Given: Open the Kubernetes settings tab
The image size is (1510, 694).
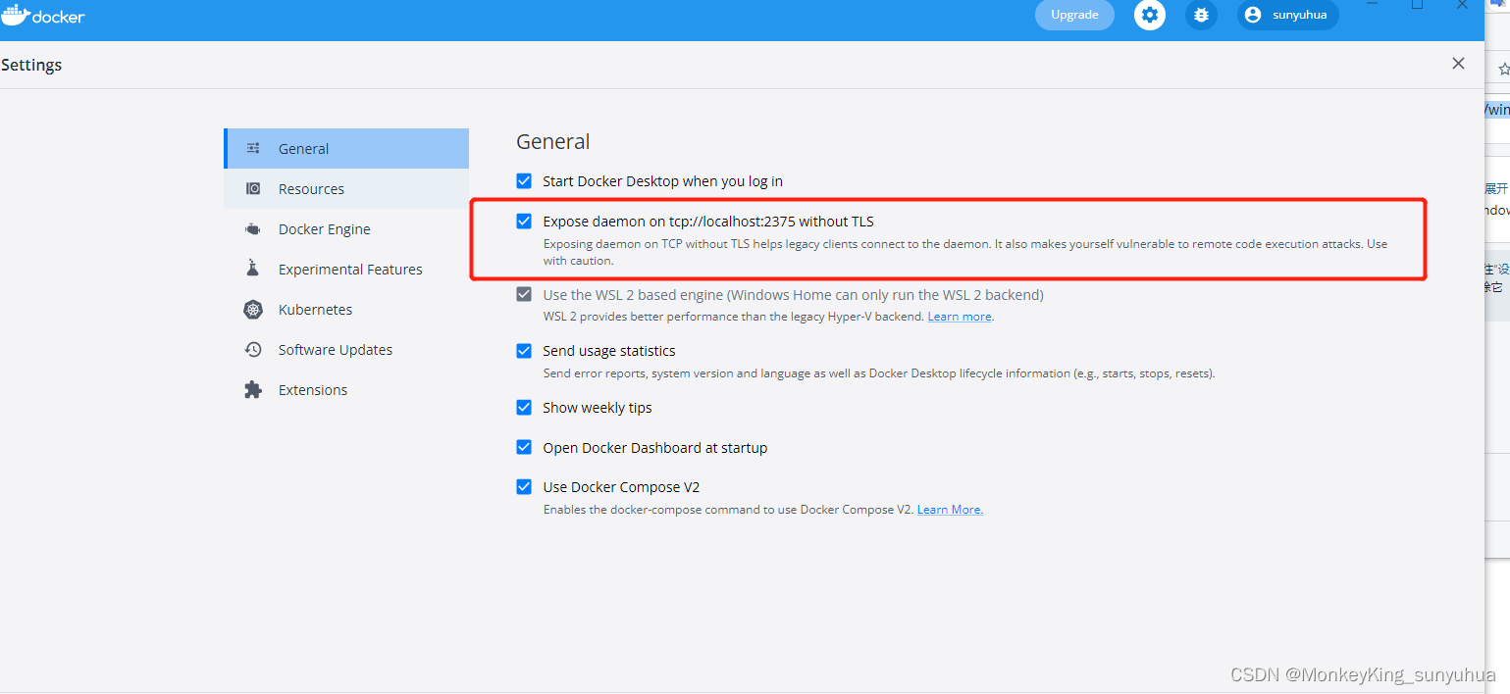Looking at the screenshot, I should click(346, 310).
